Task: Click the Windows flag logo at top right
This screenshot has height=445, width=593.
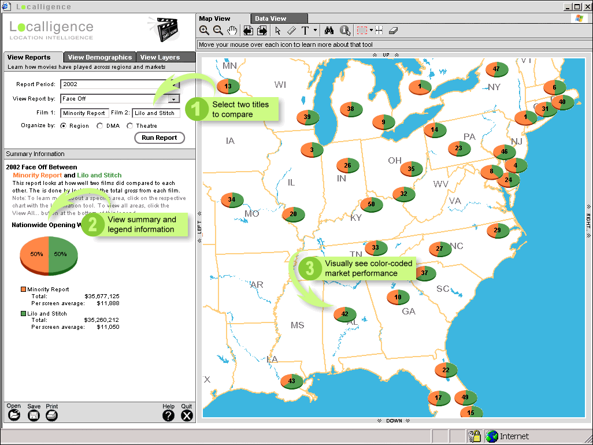Action: pyautogui.click(x=579, y=18)
